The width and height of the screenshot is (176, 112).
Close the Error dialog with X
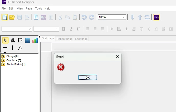[117, 57]
